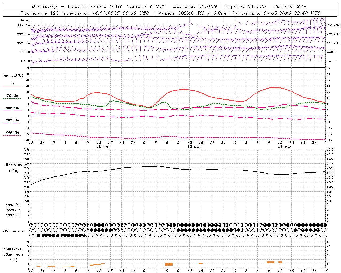341x273 pixels.
Task: Click the Широта: 51.735 value
Action: (x=245, y=6)
